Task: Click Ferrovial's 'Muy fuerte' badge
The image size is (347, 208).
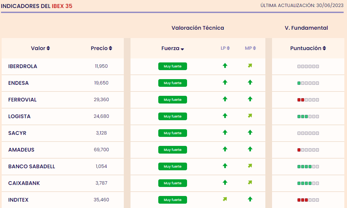Action: click(173, 100)
